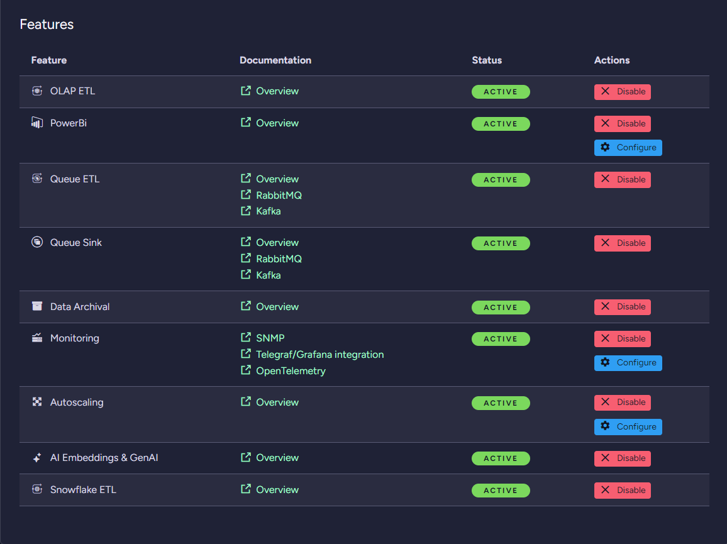Click external-link icon beside Autoscaling Overview
The width and height of the screenshot is (727, 544).
click(246, 402)
